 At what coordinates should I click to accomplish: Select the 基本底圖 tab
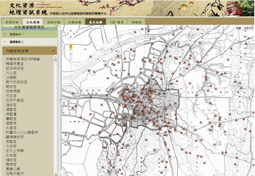click(96, 22)
